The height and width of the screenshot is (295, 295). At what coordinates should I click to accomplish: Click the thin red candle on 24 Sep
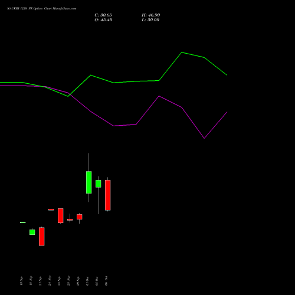click(51, 209)
